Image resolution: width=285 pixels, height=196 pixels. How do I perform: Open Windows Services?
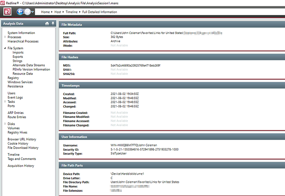[x=20, y=82]
